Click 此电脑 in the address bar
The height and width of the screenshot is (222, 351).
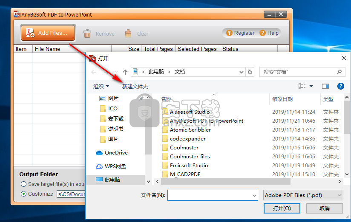click(x=156, y=72)
